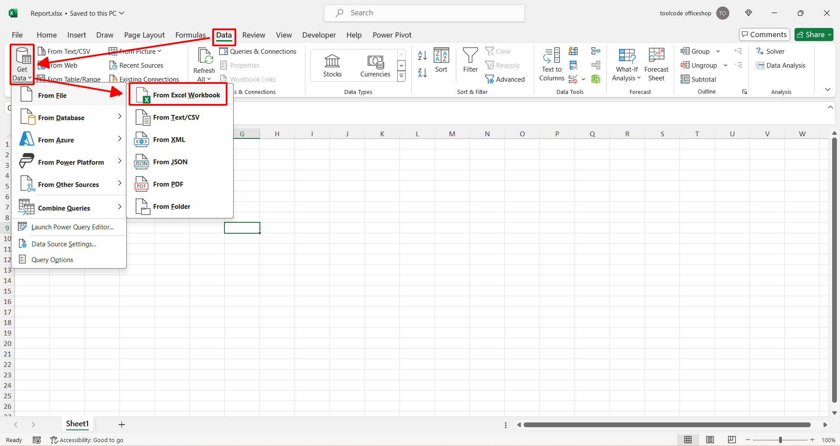Toggle the Filter funnel button
Image resolution: width=840 pixels, height=446 pixels.
470,60
